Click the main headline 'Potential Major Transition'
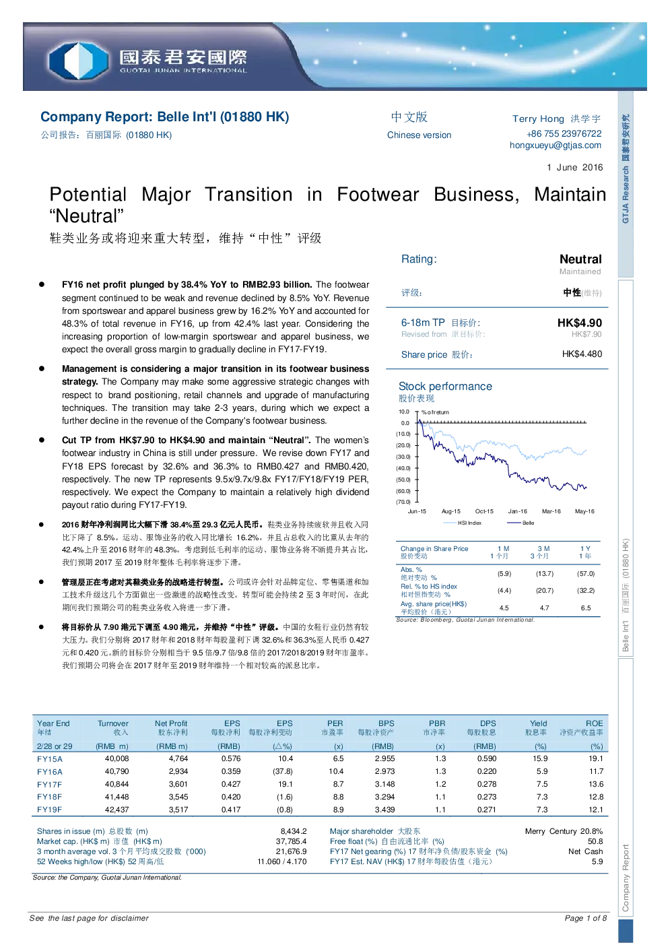This screenshot has height=945, width=668. tap(327, 205)
